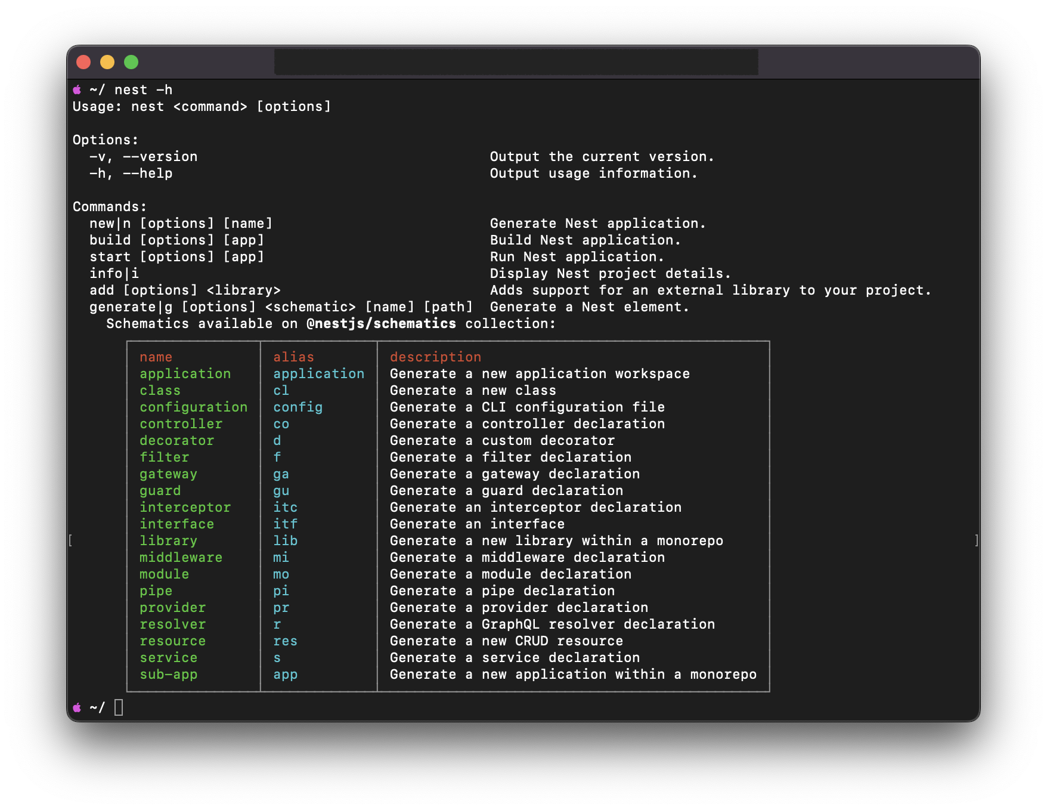Click the '-v, --version' option
1047x810 pixels.
pos(144,157)
